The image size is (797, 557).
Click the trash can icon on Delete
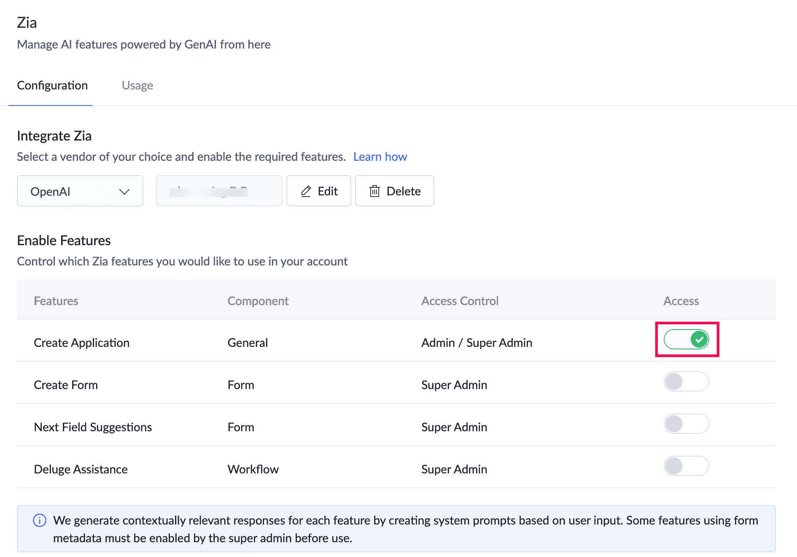tap(374, 192)
